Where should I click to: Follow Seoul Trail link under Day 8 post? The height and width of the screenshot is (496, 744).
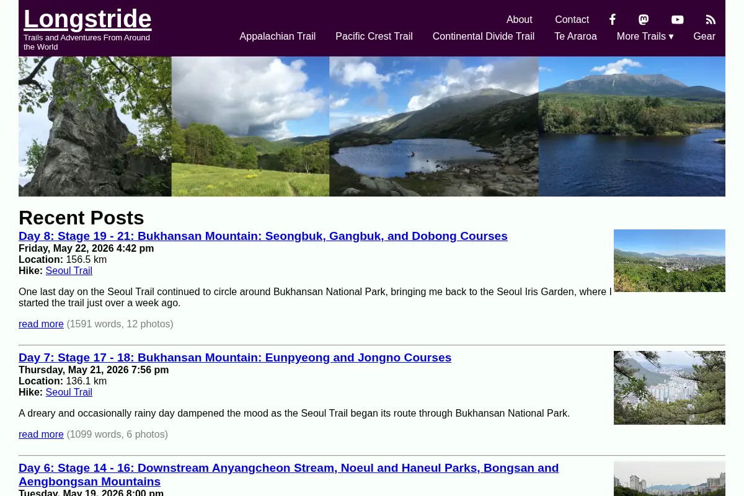[69, 271]
